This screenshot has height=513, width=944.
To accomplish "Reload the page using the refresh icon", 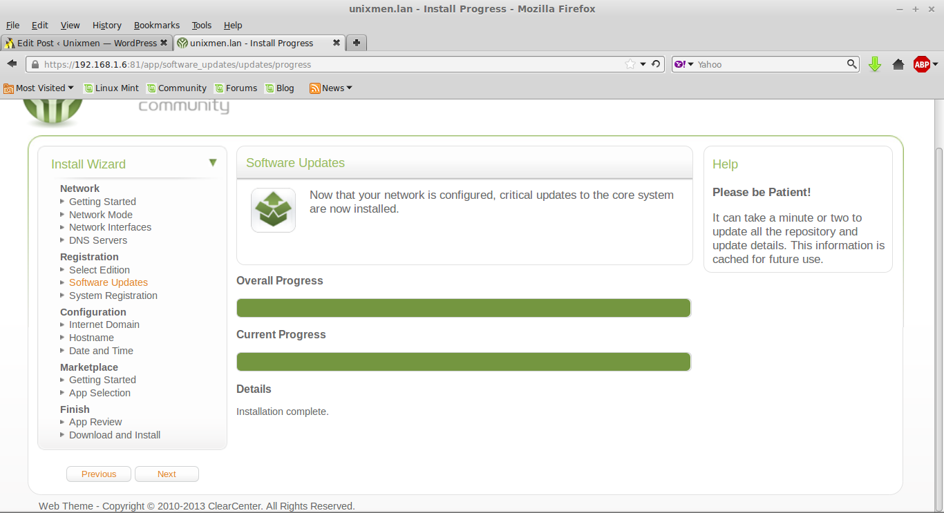I will coord(656,64).
